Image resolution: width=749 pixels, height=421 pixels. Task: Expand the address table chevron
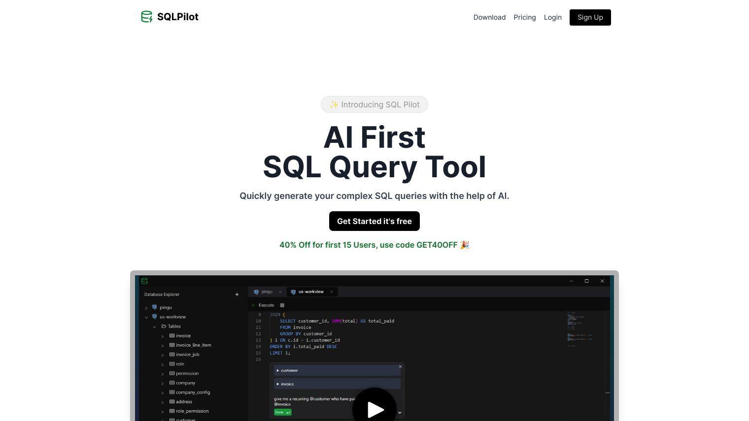[x=163, y=402]
